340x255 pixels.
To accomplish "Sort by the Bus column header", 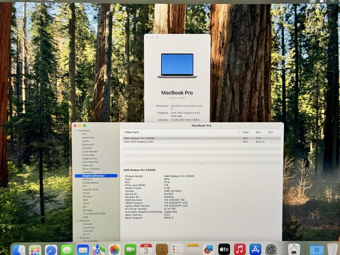I will (x=258, y=132).
